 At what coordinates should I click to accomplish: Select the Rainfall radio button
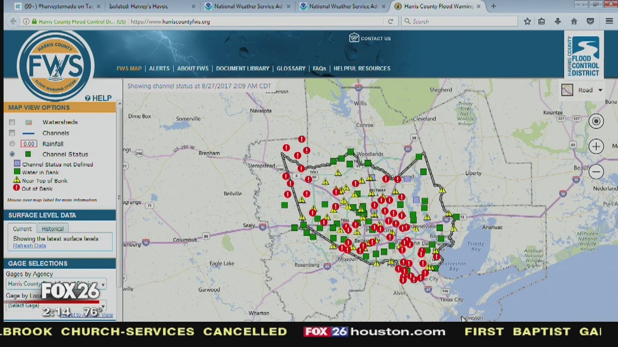point(12,144)
